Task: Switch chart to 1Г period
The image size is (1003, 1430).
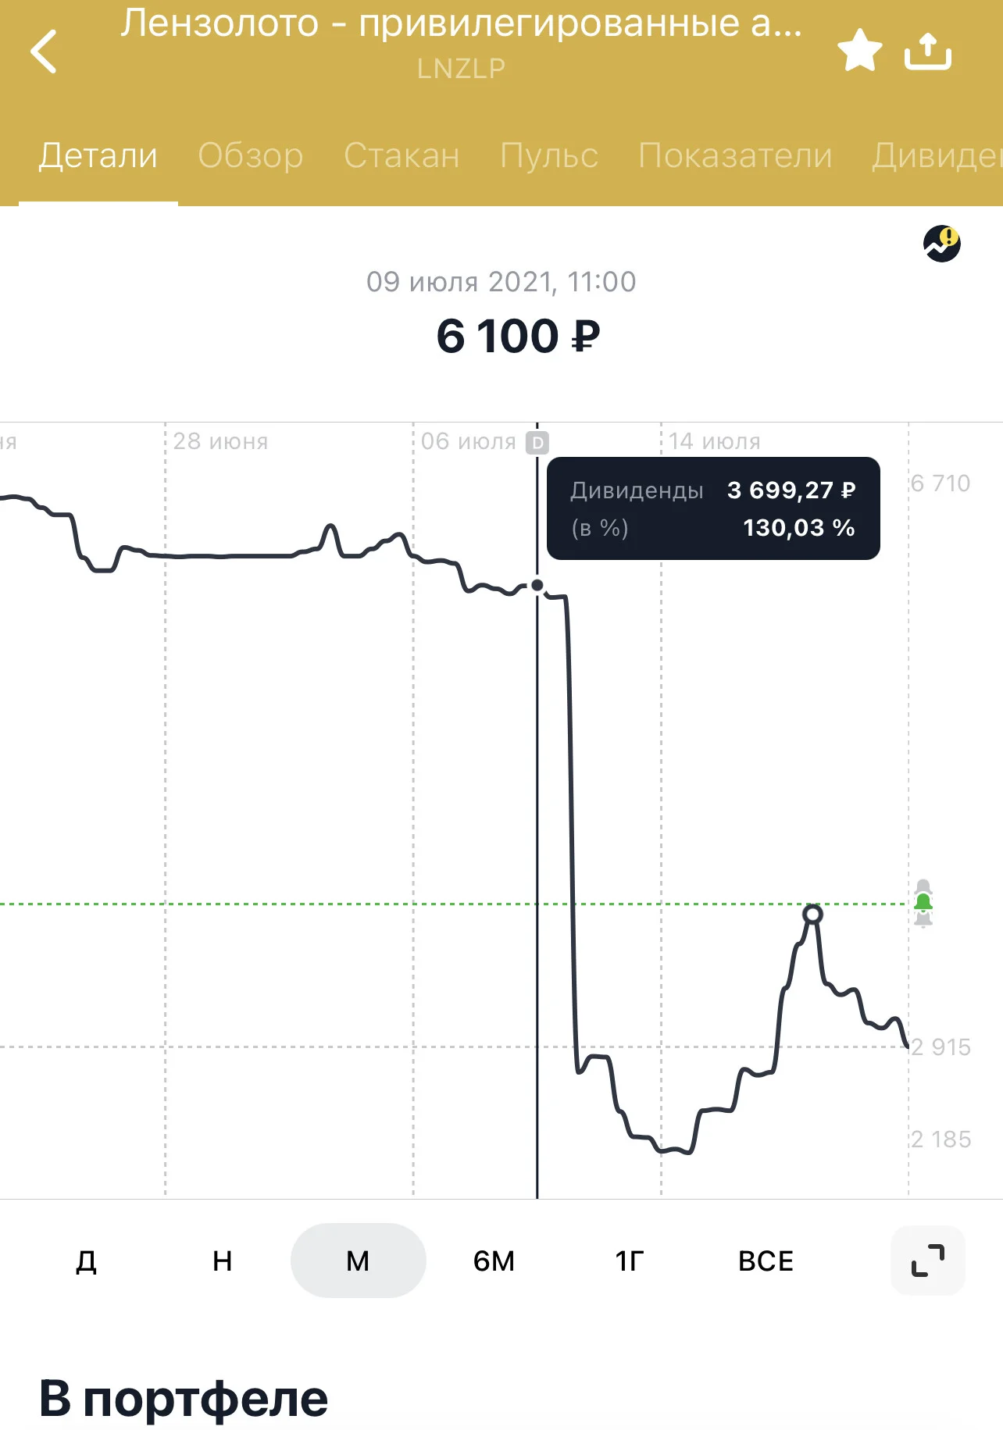Action: [630, 1261]
